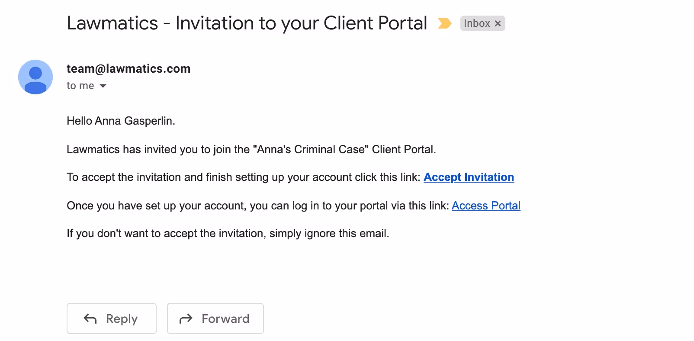
Task: Open the Accept Invitation link
Action: (469, 177)
